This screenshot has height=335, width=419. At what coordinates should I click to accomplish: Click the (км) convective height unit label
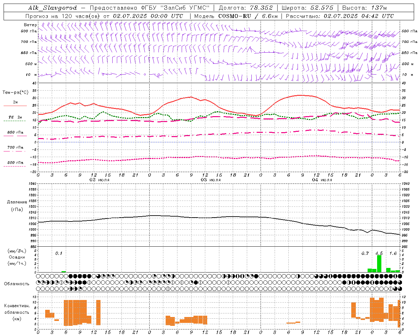[17, 319]
